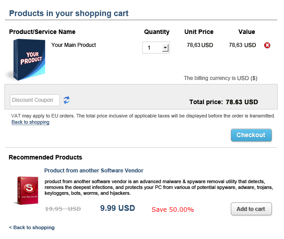This screenshot has width=284, height=239.
Task: Click the 'Your Main Product' name
Action: pos(74,45)
